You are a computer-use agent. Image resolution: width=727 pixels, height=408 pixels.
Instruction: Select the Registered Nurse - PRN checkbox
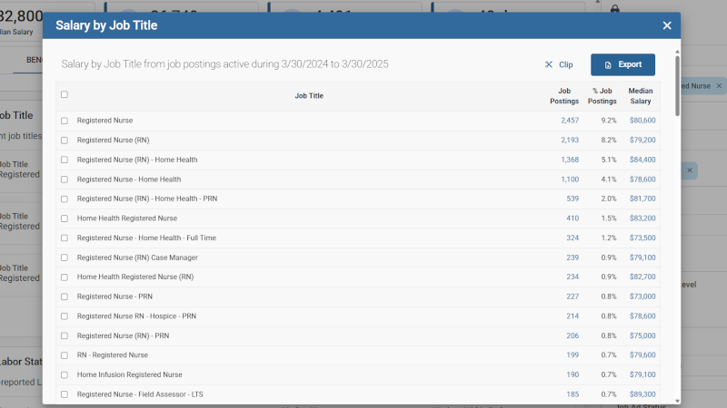tap(65, 296)
